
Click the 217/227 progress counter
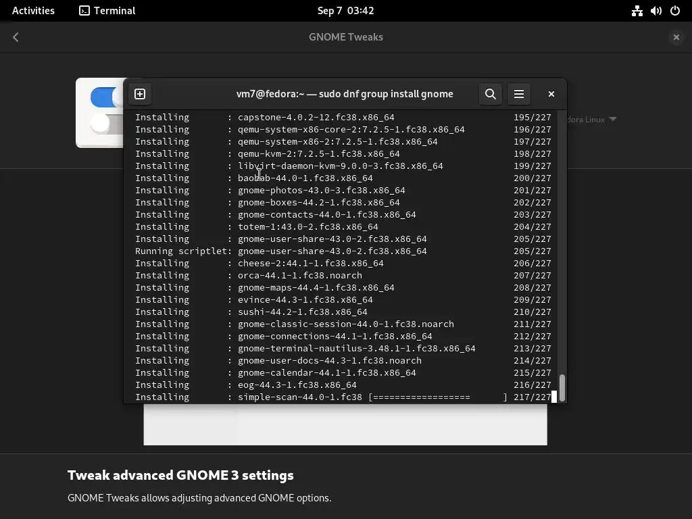533,397
